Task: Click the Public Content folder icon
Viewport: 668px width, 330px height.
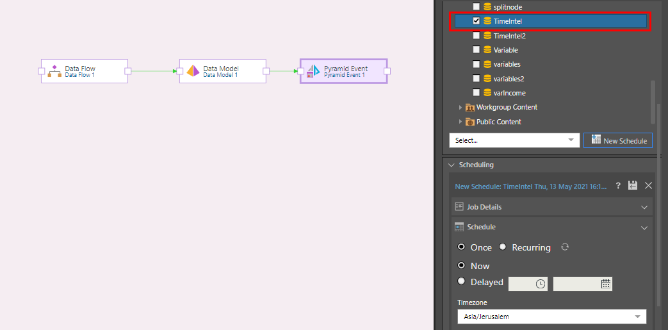Action: click(x=470, y=122)
